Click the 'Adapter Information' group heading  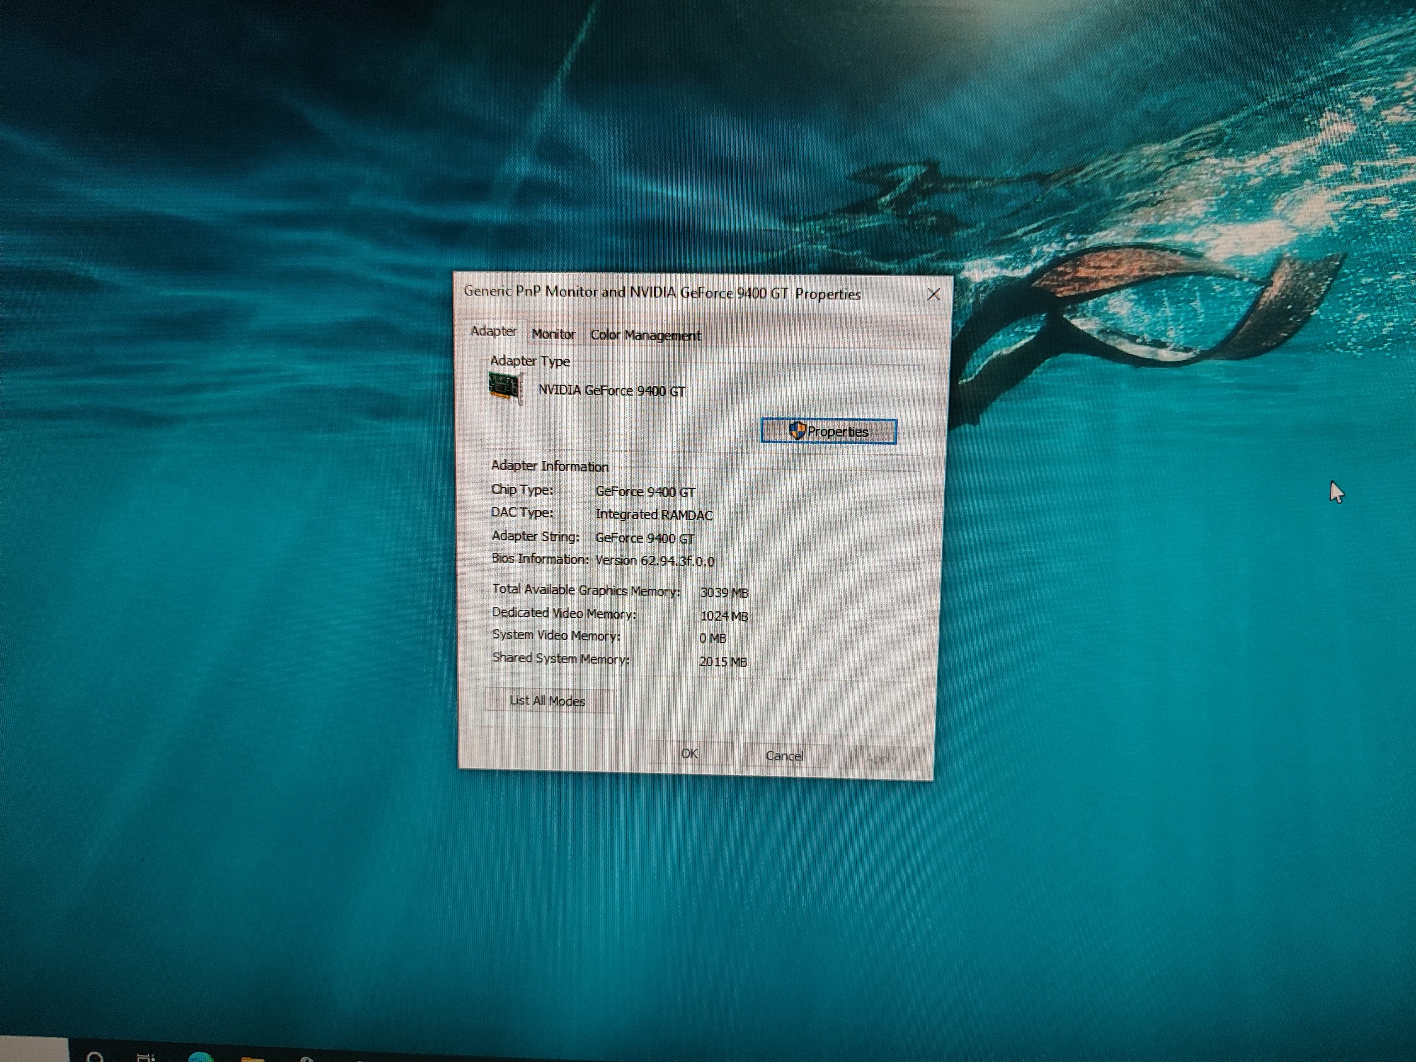click(x=549, y=466)
